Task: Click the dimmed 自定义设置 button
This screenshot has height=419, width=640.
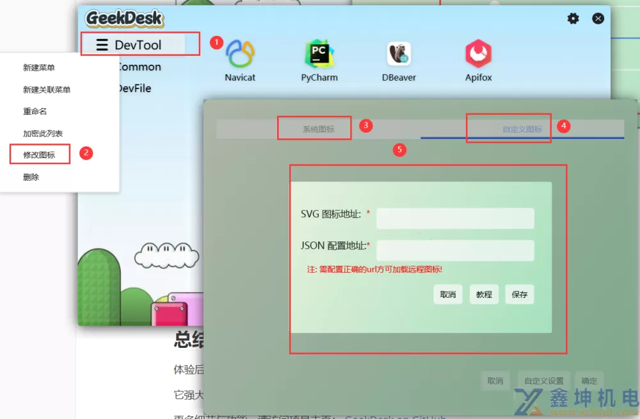Action: pyautogui.click(x=543, y=381)
